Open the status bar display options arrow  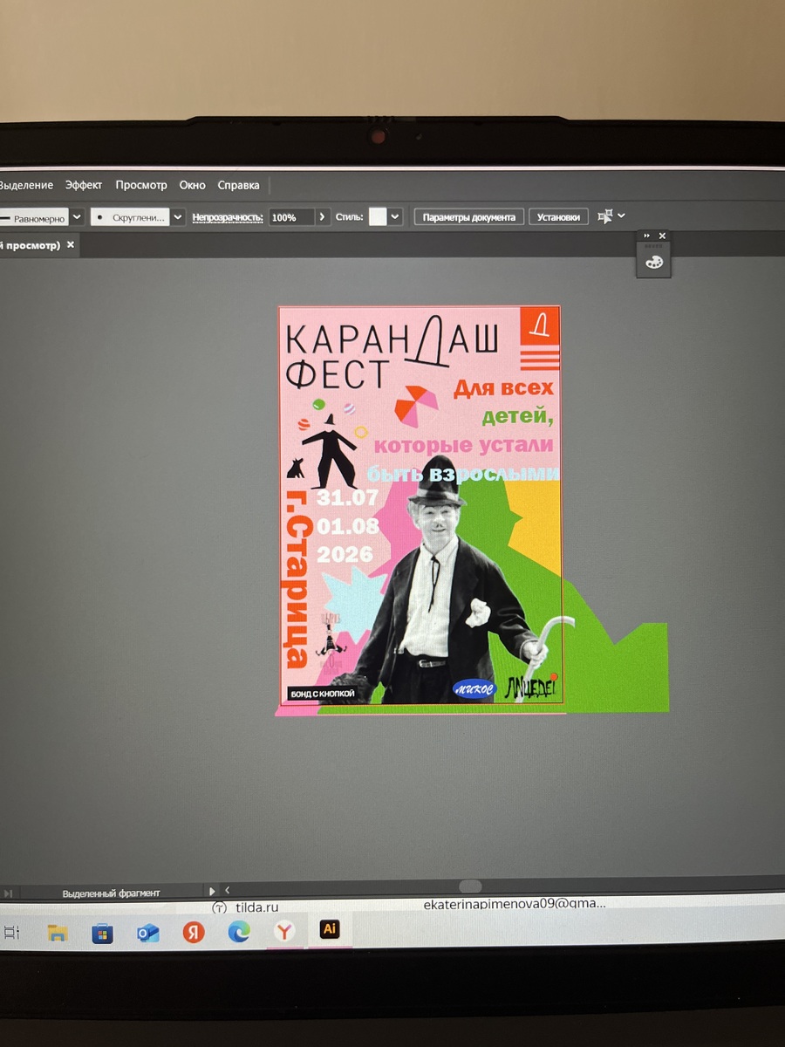coord(212,891)
